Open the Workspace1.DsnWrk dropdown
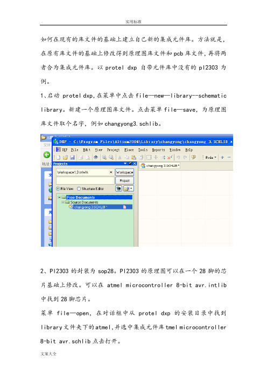Viewport: 267px width, 379px height. 111,172
